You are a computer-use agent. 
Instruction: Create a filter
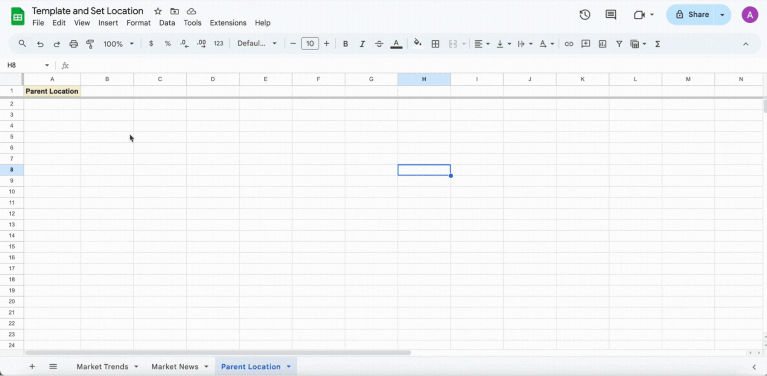coord(619,44)
